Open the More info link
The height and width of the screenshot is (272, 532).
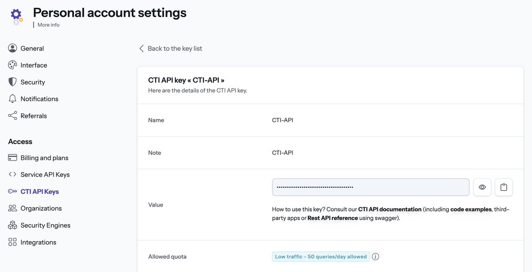48,25
